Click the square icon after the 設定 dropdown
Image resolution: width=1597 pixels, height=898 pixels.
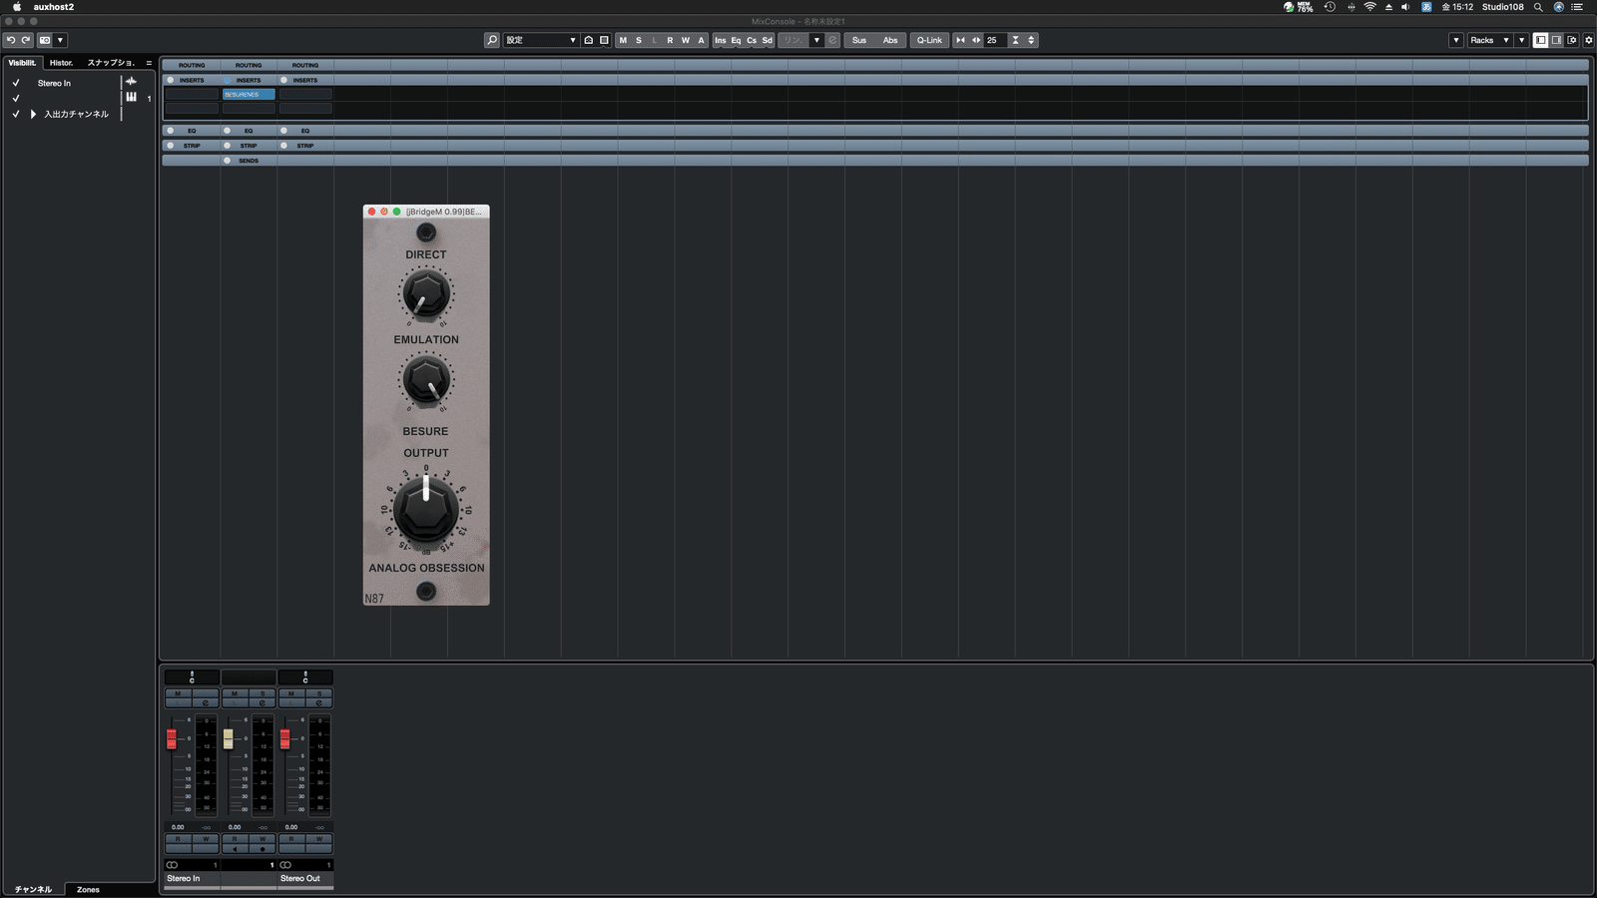click(x=604, y=40)
